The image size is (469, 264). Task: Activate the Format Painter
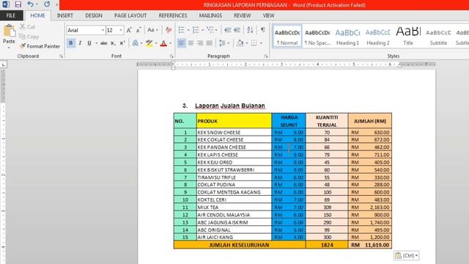40,46
